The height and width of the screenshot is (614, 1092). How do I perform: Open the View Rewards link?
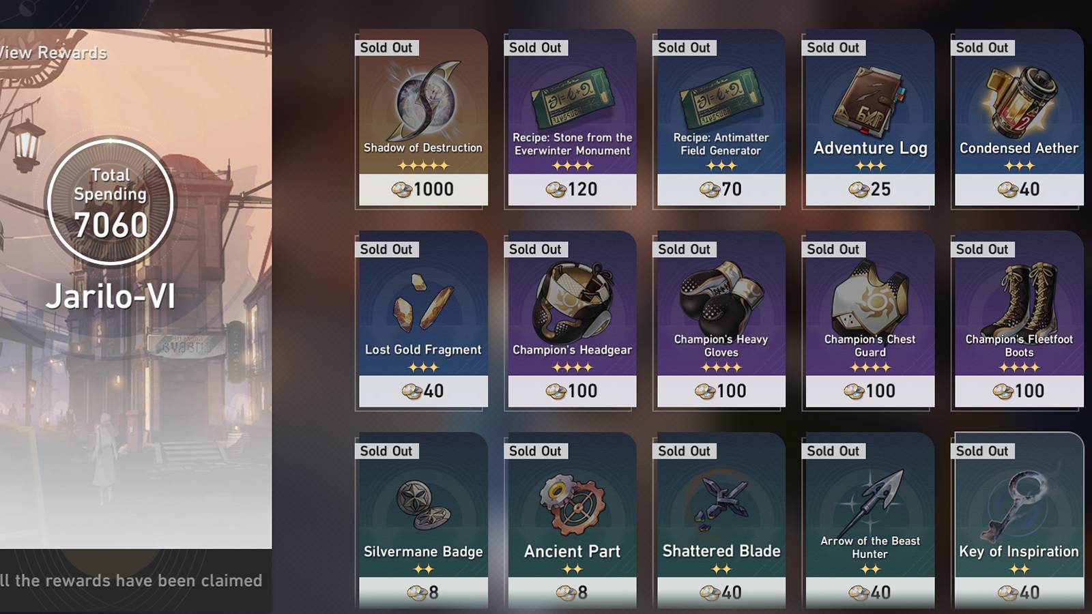53,53
